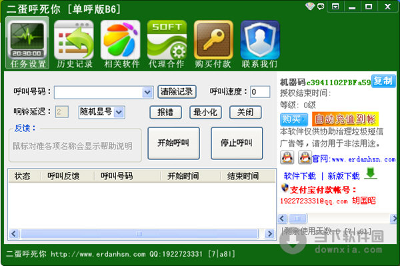This screenshot has width=400, height=266.
Task: Open the 新版下载 link
Action: pos(343,176)
